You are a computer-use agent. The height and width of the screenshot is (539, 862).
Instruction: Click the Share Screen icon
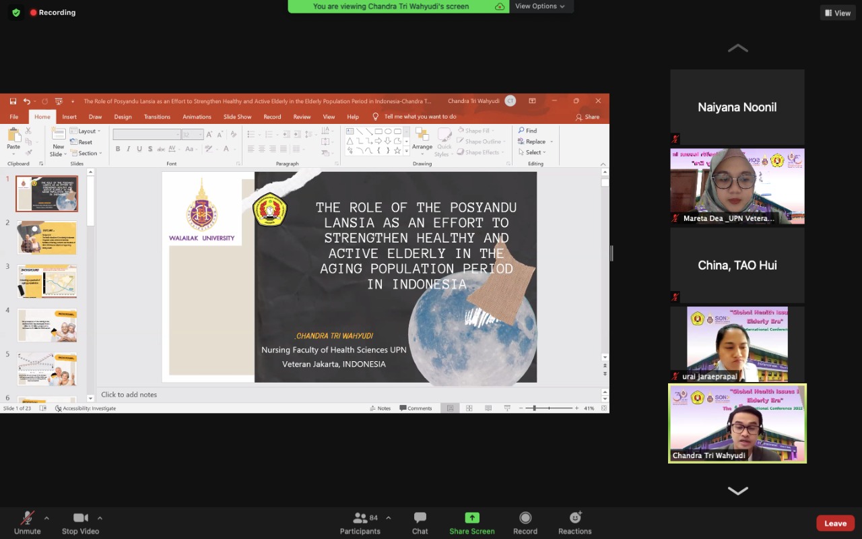coord(472,517)
